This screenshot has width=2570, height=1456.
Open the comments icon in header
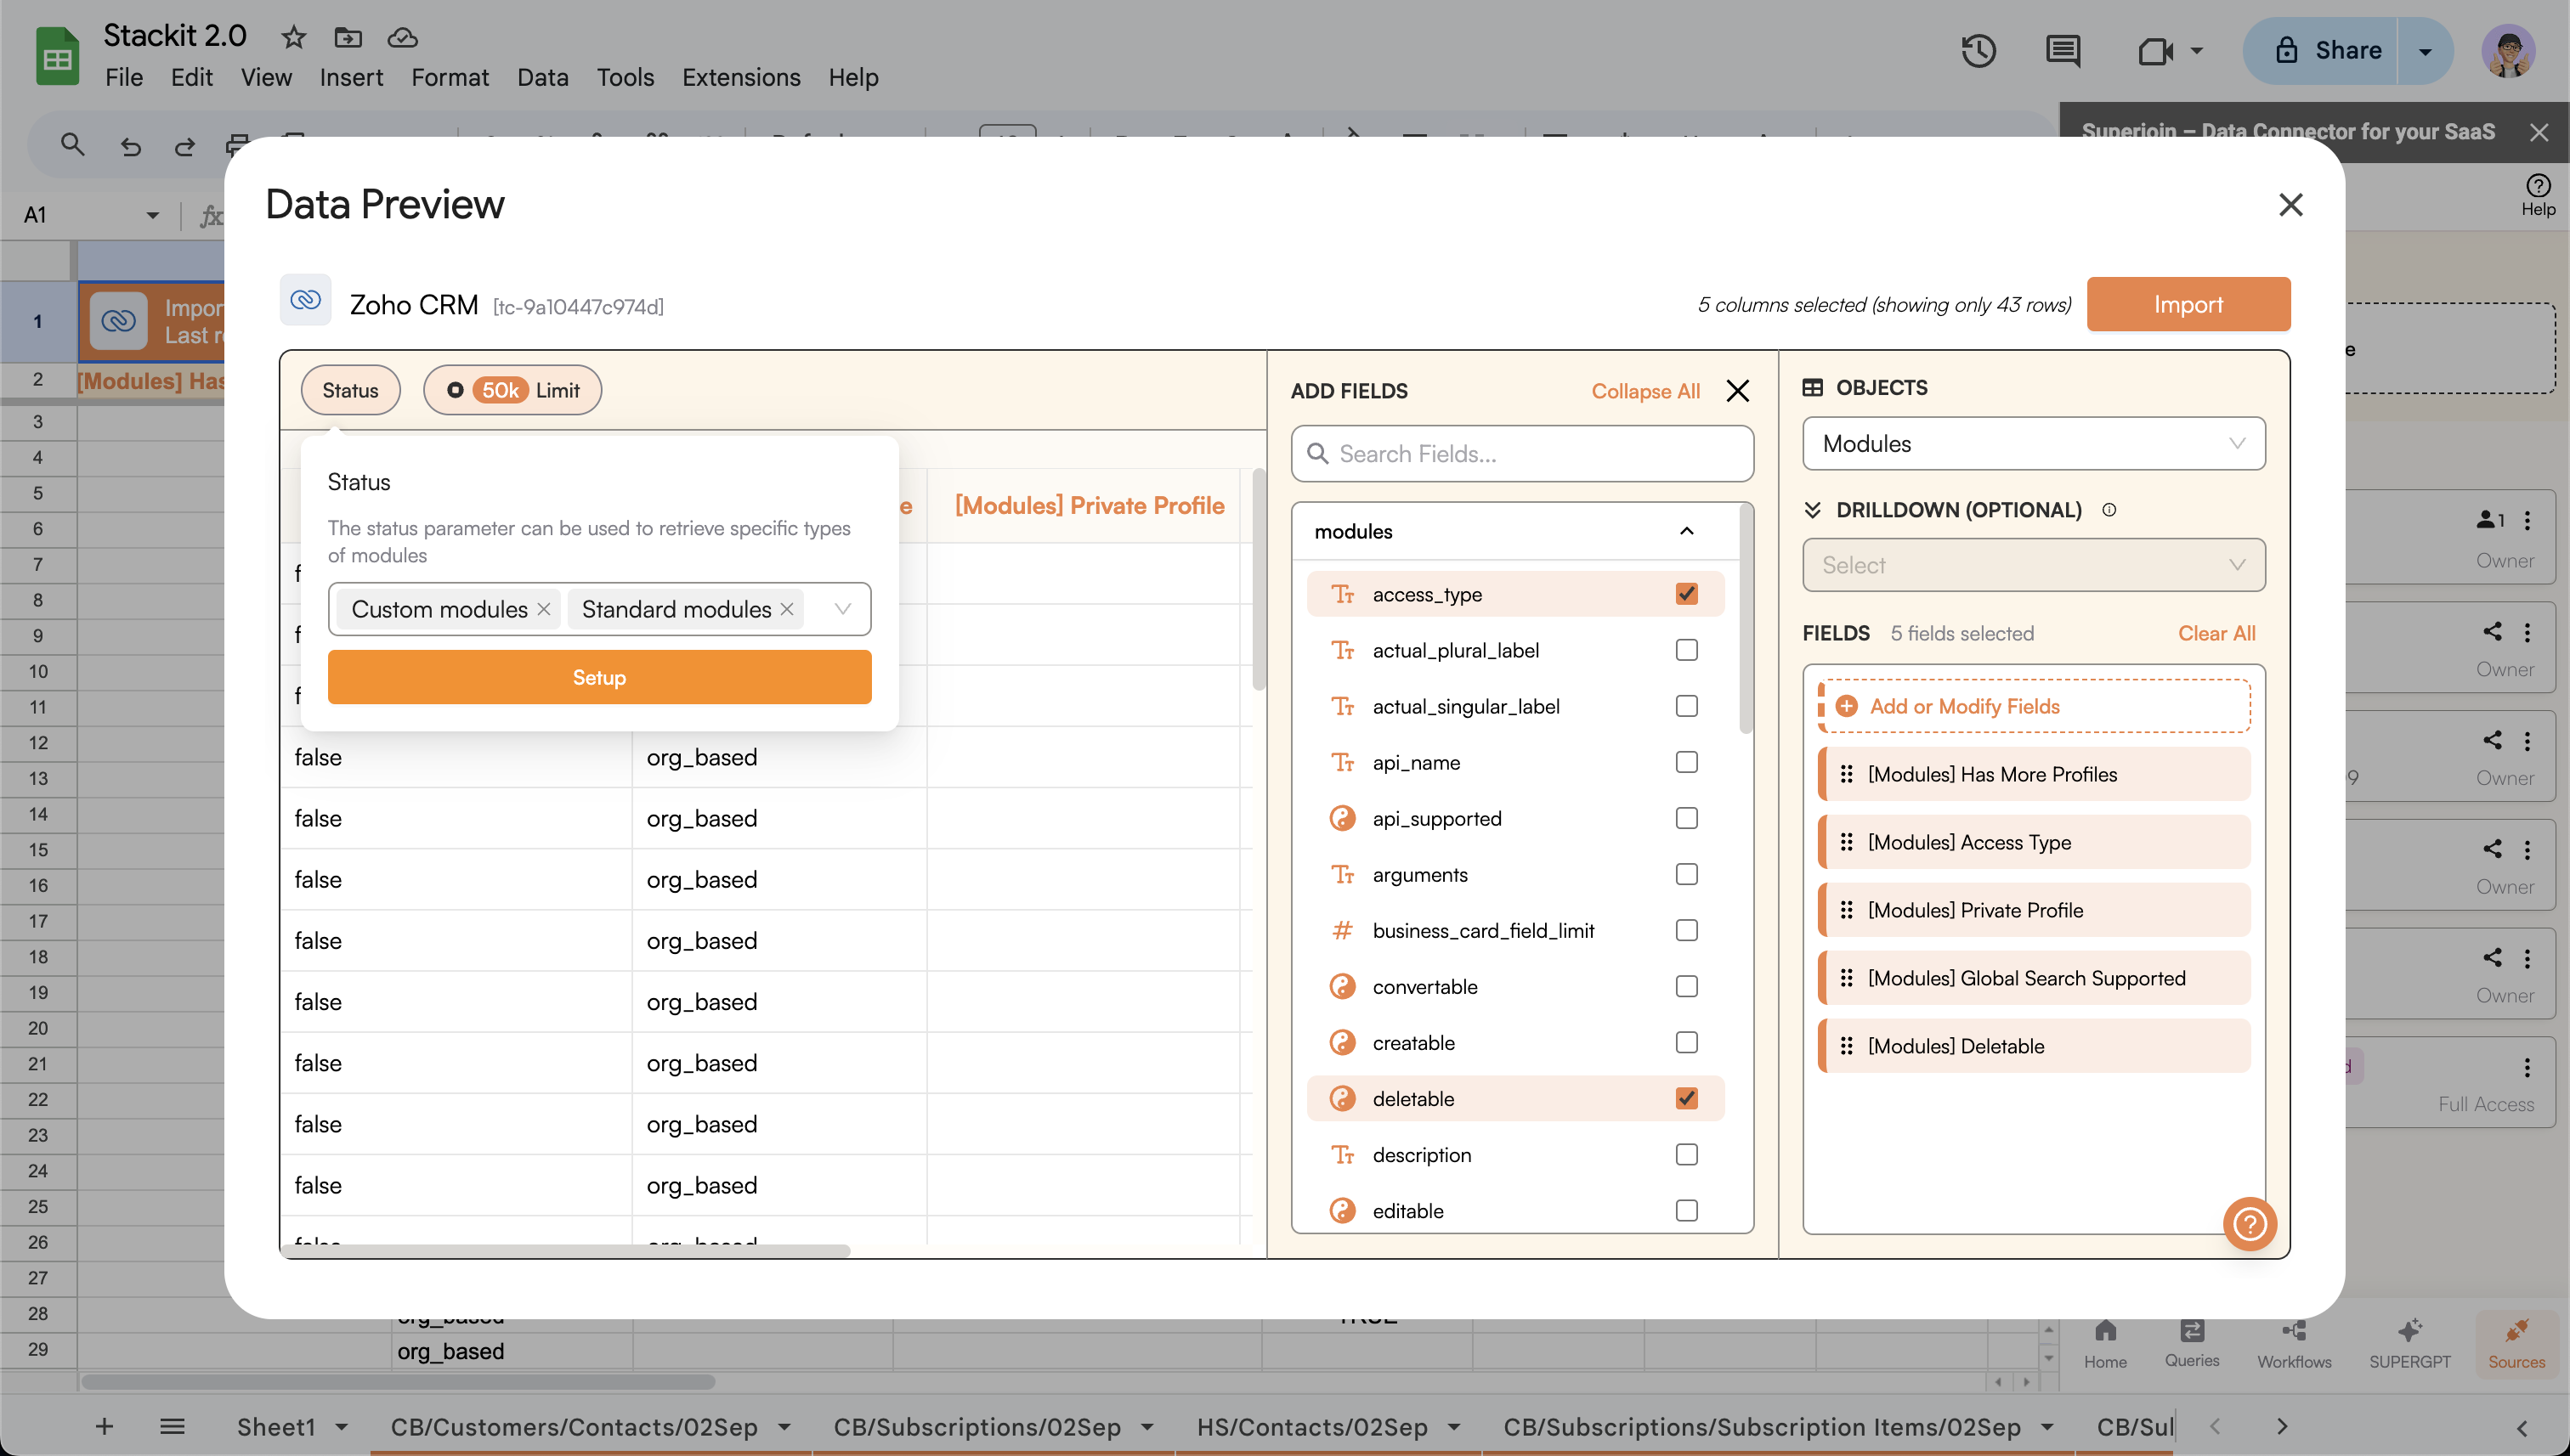click(x=2062, y=51)
